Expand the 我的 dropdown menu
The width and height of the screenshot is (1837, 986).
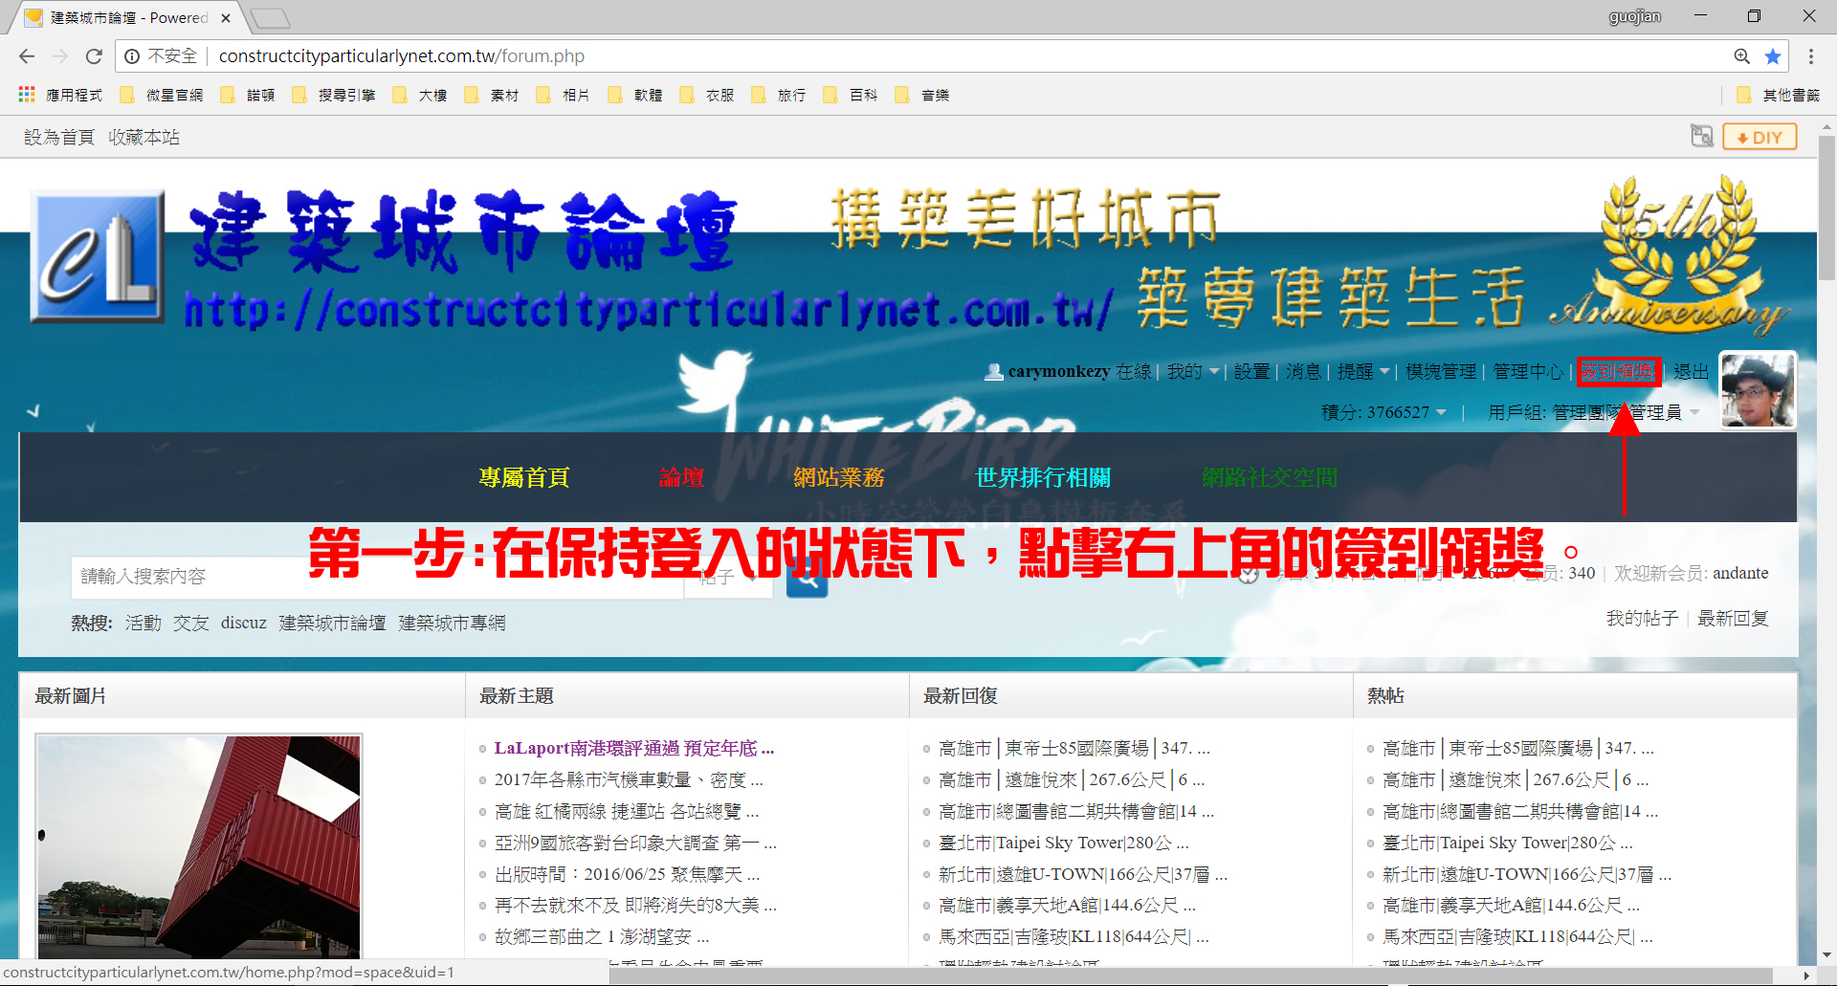tap(1192, 372)
